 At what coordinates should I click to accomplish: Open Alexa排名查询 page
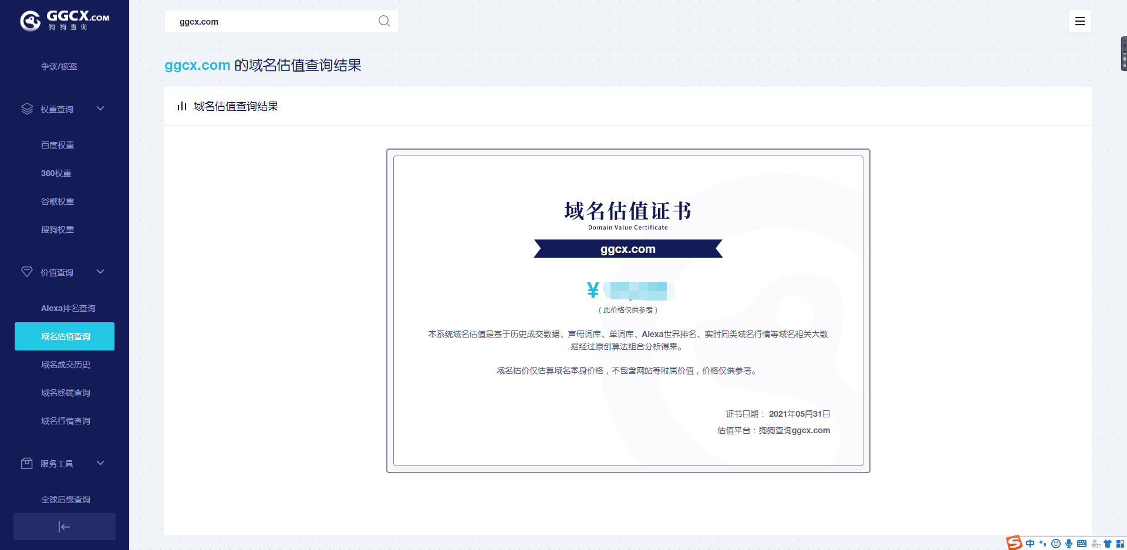coord(68,308)
